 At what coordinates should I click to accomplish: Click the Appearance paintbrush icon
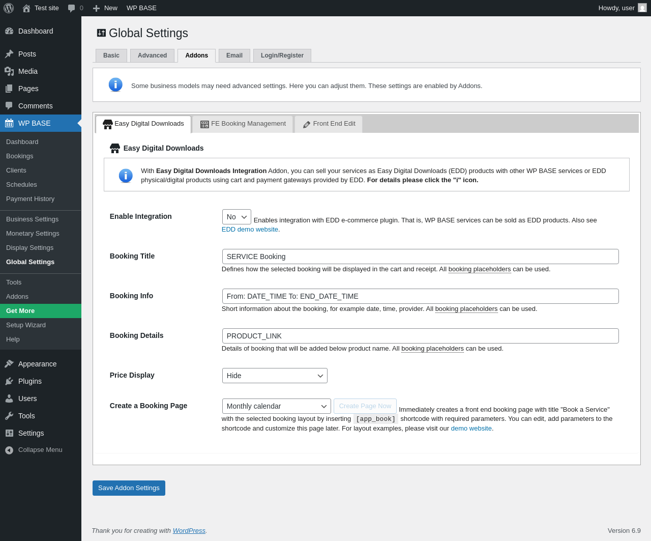(x=9, y=364)
